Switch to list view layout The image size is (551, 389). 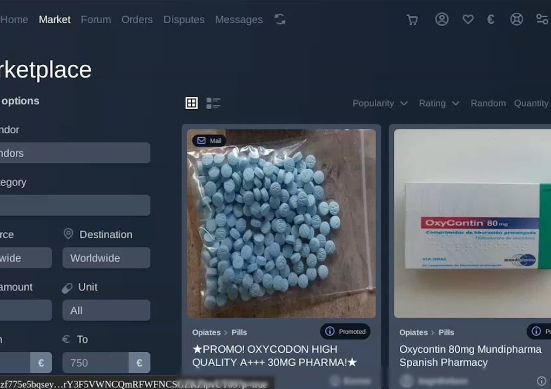click(213, 103)
